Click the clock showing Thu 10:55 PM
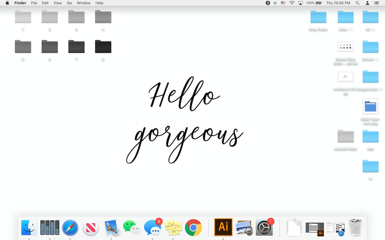 tap(339, 3)
